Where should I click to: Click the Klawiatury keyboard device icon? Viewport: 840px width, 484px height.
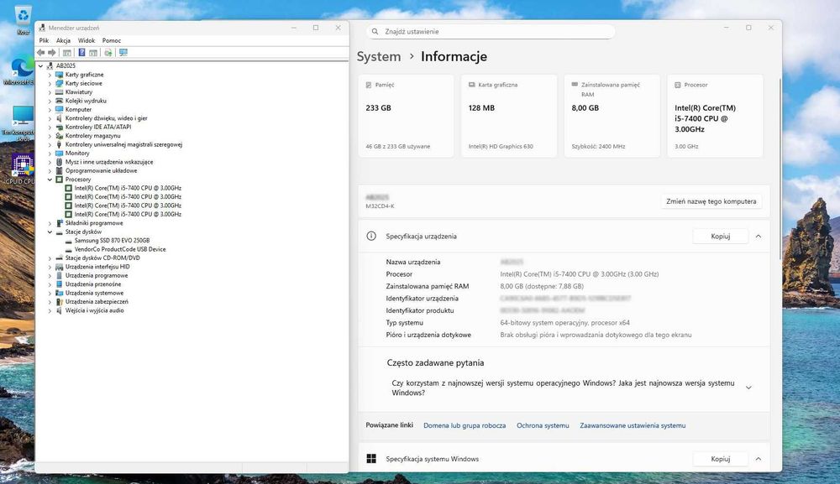(x=60, y=92)
